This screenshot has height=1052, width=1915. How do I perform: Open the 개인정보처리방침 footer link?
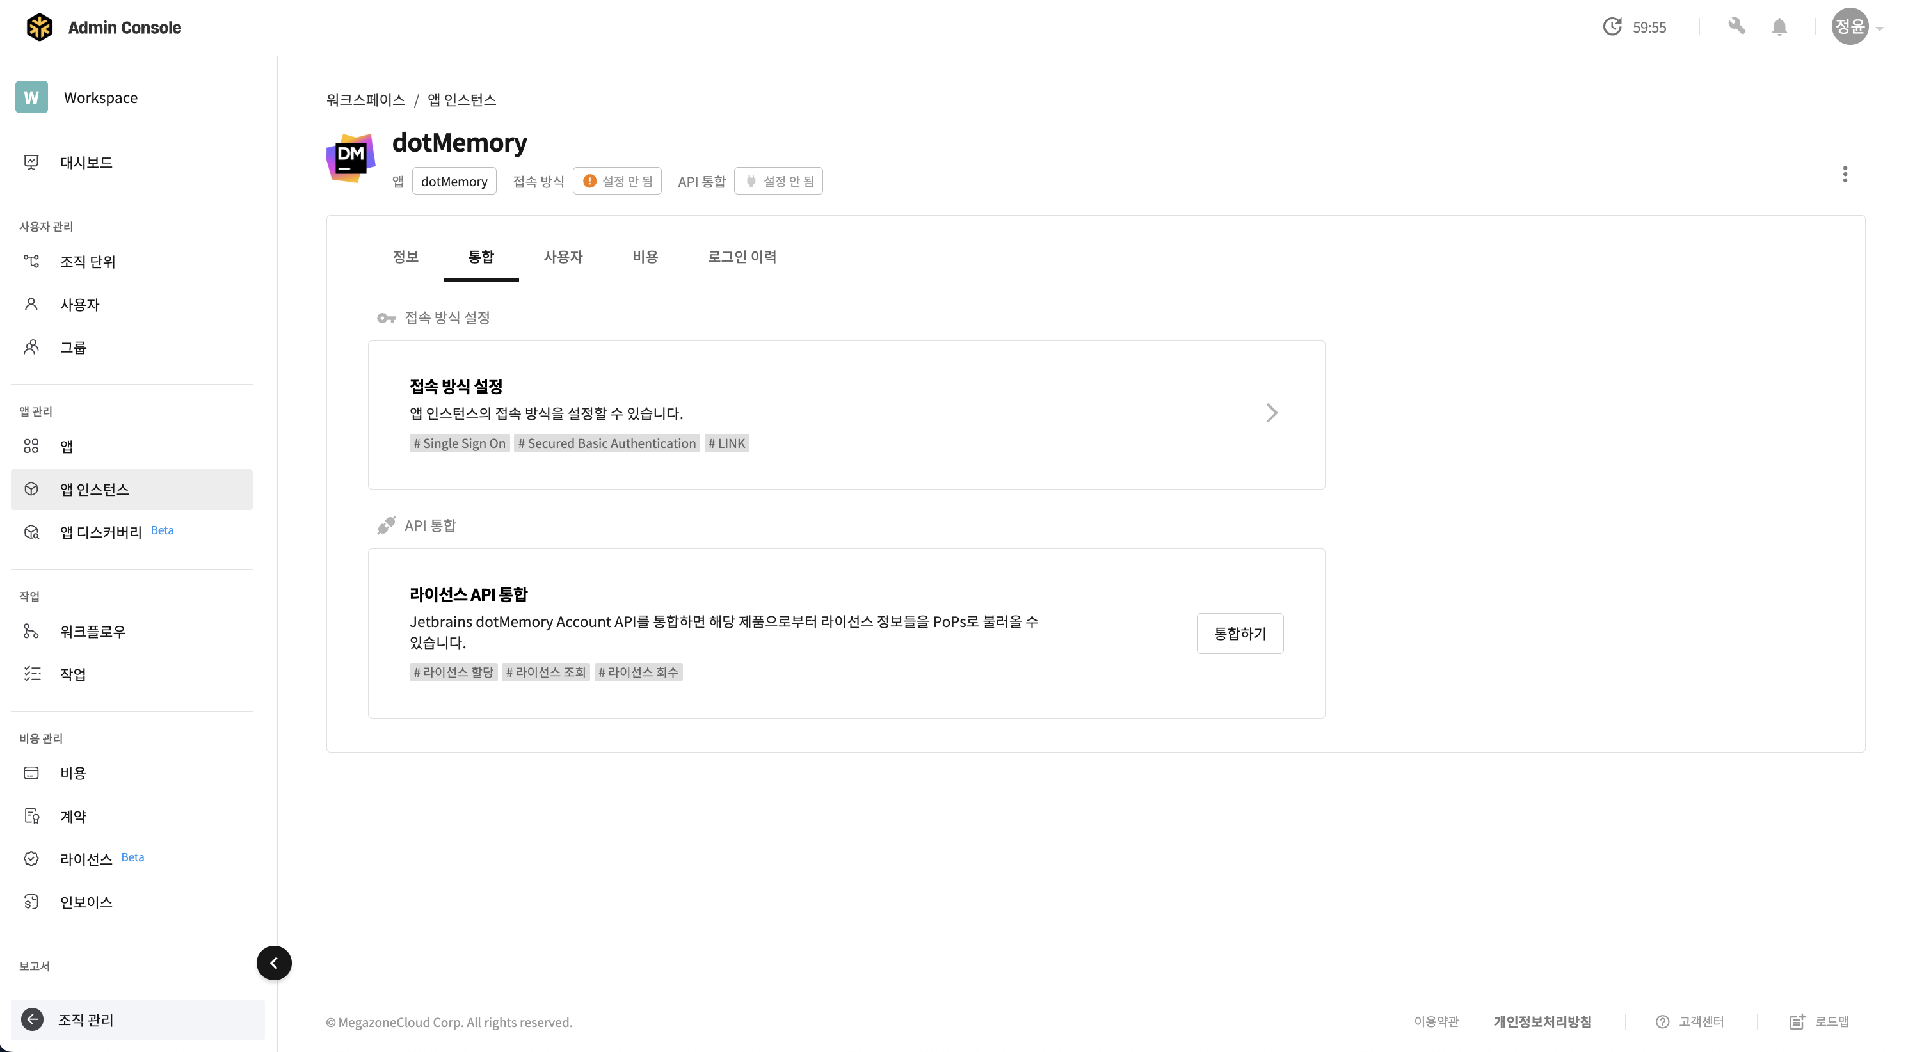tap(1542, 1021)
